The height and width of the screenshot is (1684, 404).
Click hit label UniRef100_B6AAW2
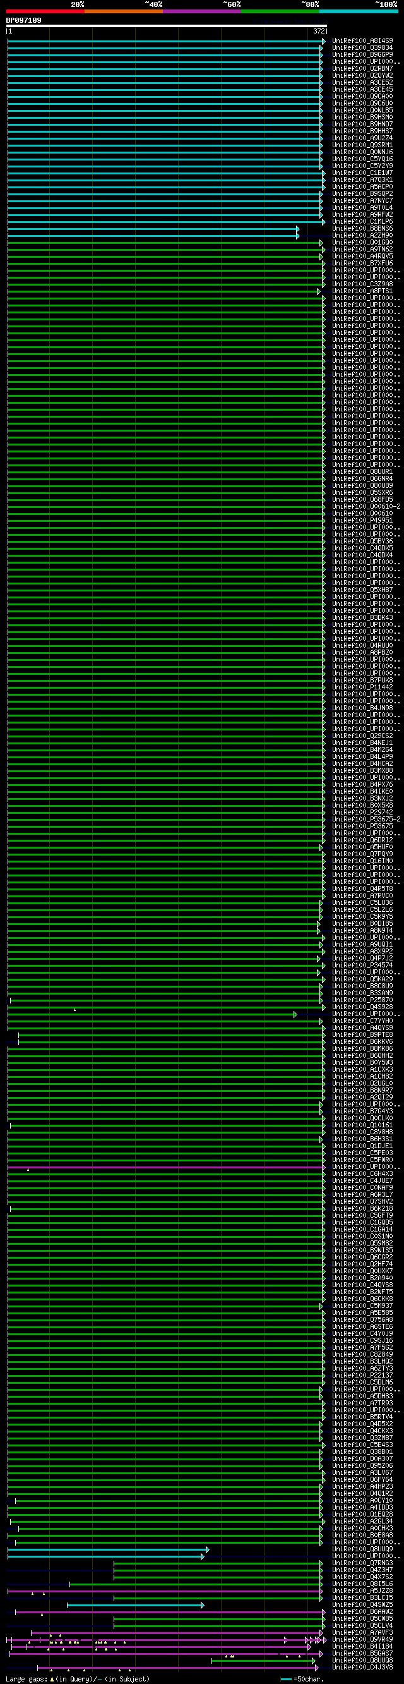tap(362, 1611)
